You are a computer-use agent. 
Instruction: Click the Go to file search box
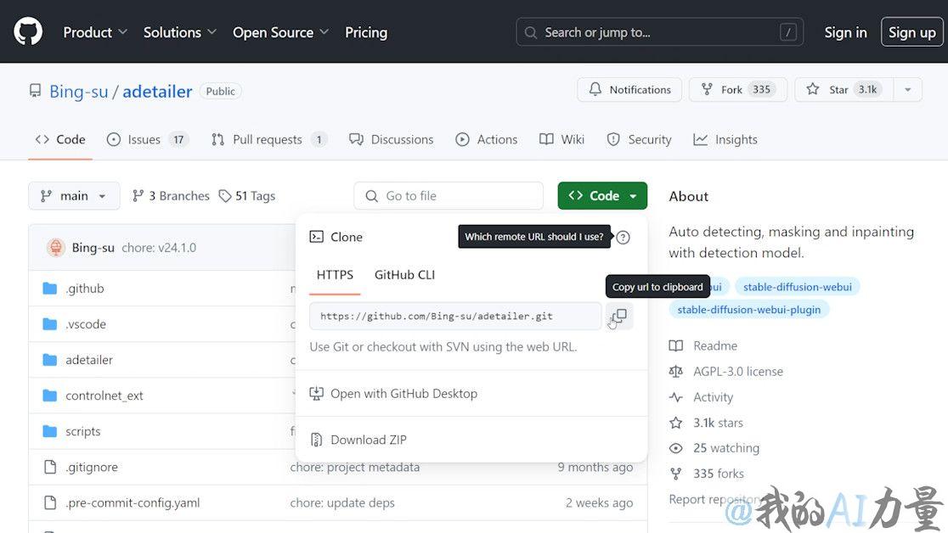point(448,196)
